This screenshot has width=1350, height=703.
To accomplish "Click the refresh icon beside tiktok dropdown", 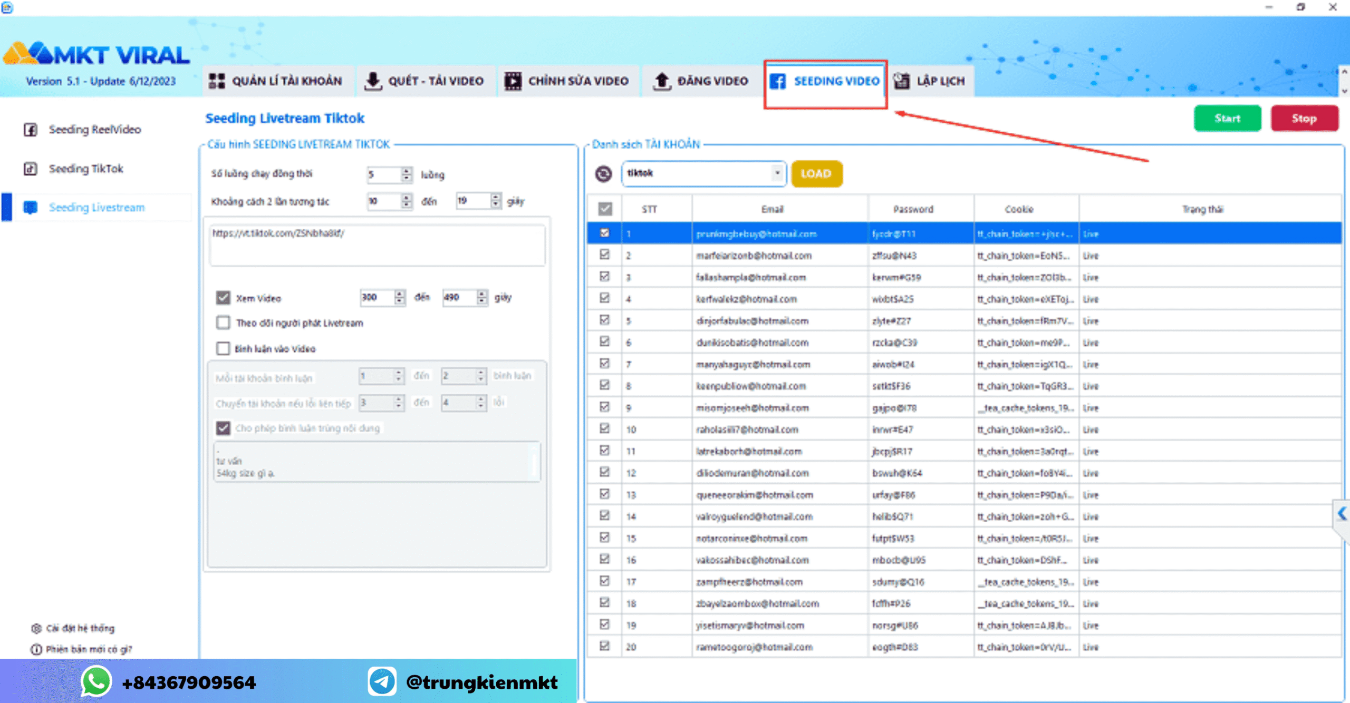I will (x=603, y=174).
